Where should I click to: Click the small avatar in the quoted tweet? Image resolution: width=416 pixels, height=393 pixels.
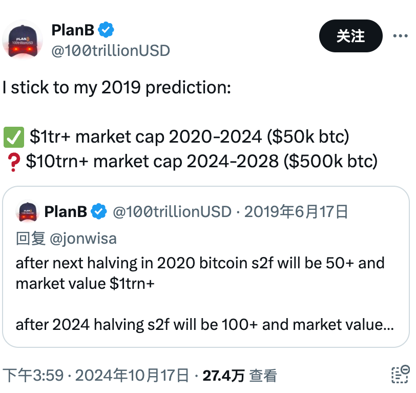[x=28, y=211]
